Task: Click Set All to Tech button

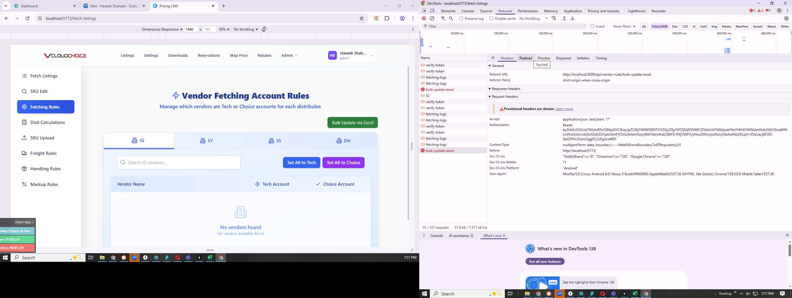Action: point(301,162)
